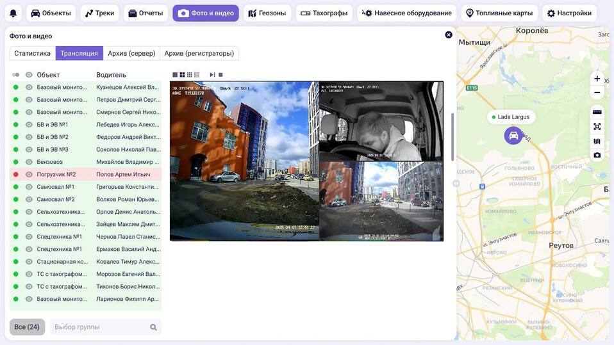Open the Настройки section

pyautogui.click(x=569, y=13)
